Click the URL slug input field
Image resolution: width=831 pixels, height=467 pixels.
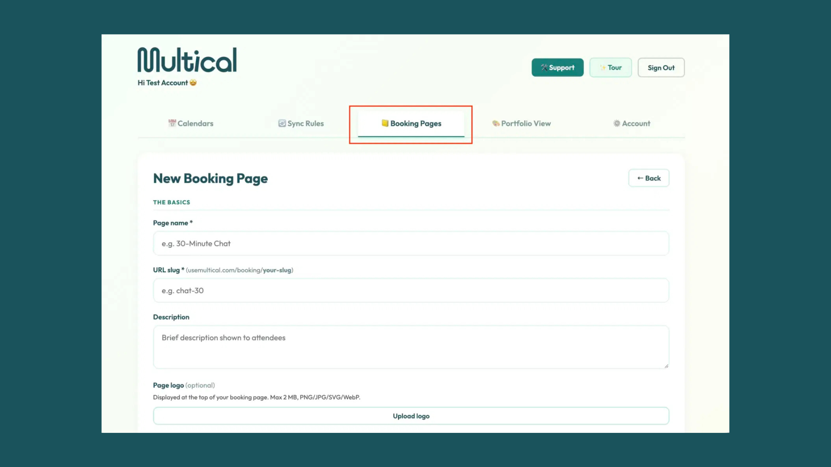411,290
